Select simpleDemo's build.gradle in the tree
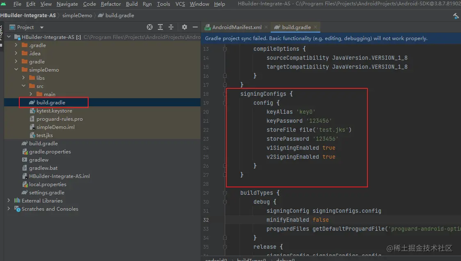461x261 pixels. [x=51, y=102]
